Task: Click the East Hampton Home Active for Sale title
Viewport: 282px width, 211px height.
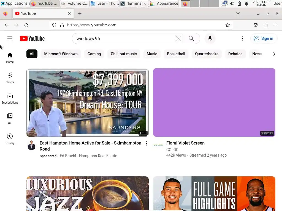Action: point(90,146)
